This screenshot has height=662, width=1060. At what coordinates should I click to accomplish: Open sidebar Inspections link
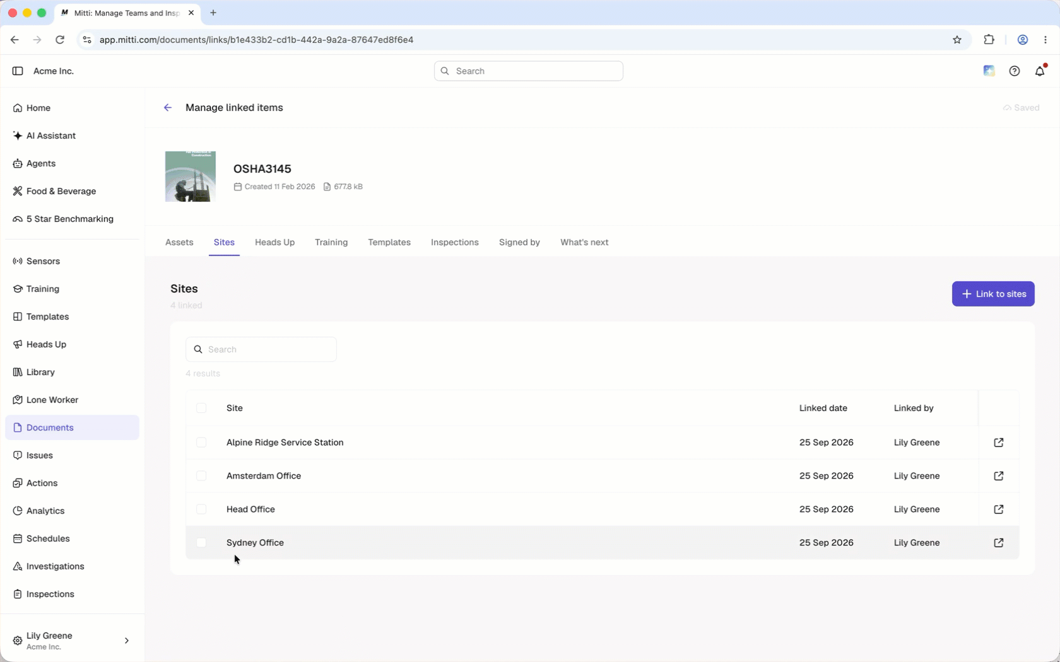72,594
